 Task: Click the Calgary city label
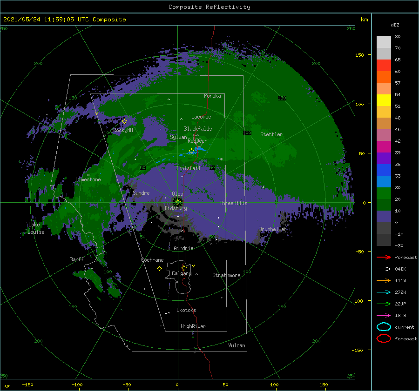182,273
